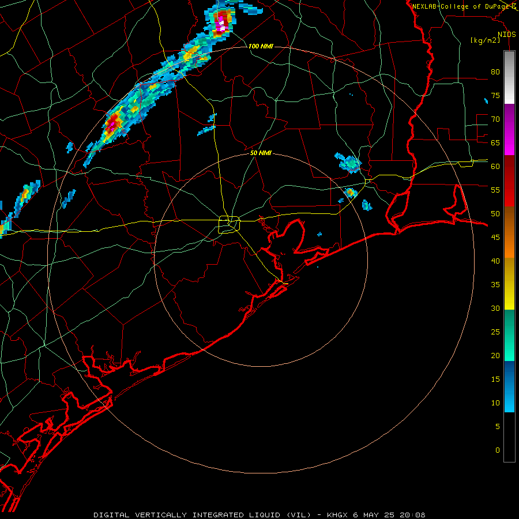Screen dimensions: 519x519
Task: Click the "65" value on the color scale
Action: (x=495, y=143)
